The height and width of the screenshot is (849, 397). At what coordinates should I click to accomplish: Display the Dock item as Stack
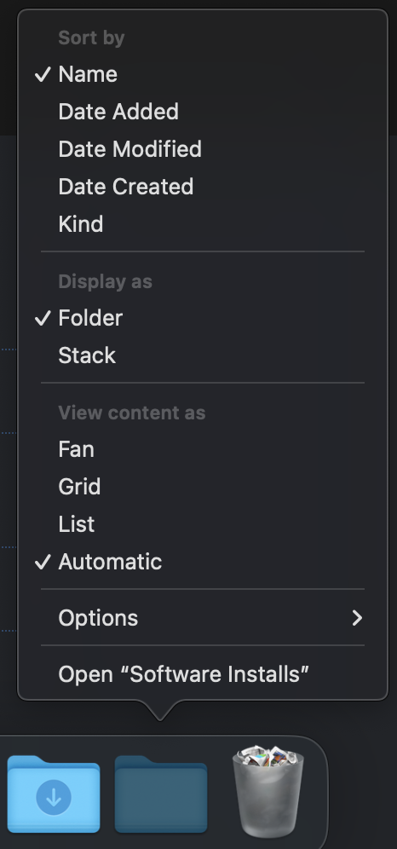point(203,355)
